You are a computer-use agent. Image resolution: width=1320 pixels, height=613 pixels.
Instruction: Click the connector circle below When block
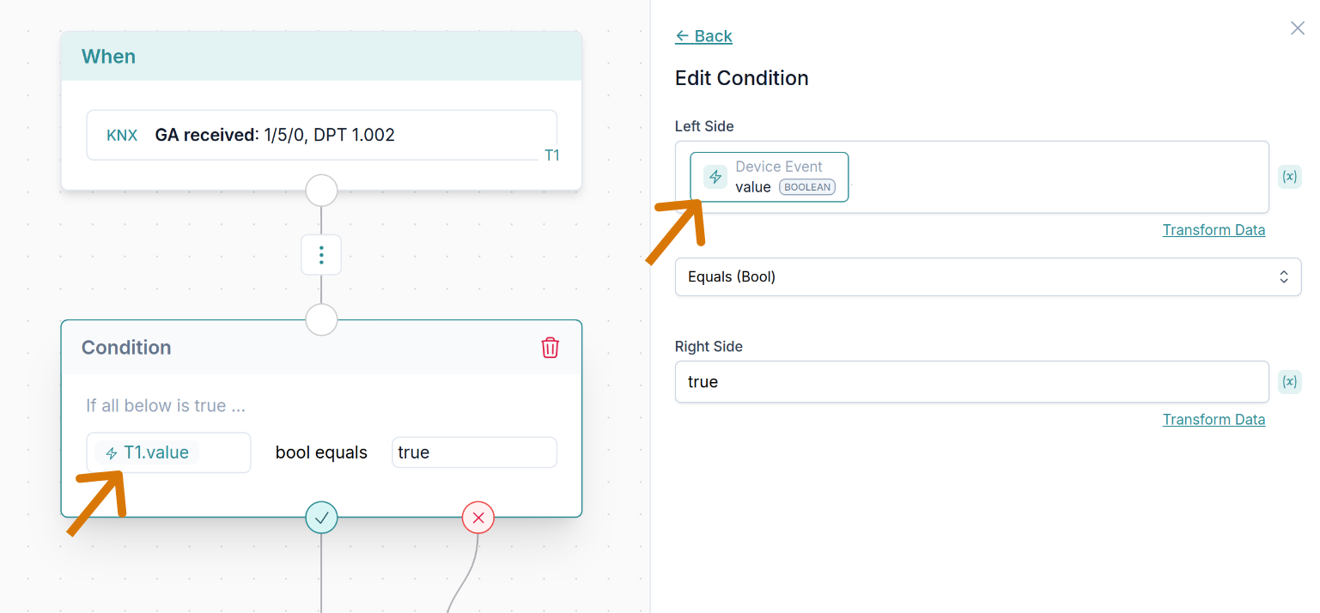(321, 190)
